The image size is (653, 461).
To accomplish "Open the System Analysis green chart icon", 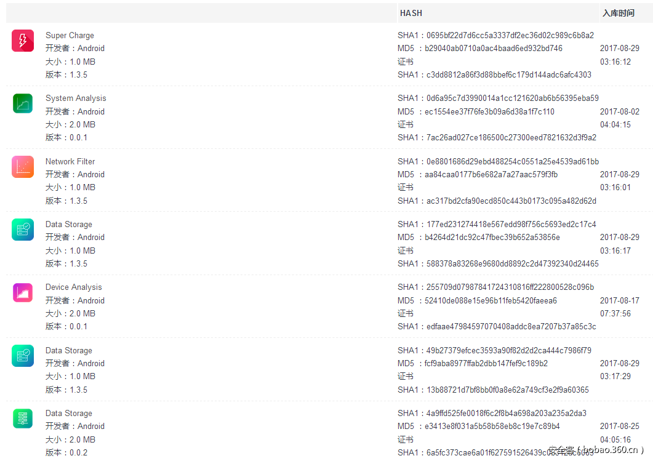I will point(23,103).
